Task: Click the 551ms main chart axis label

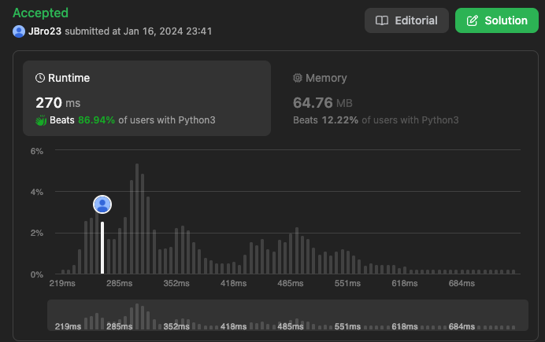Action: pos(347,283)
